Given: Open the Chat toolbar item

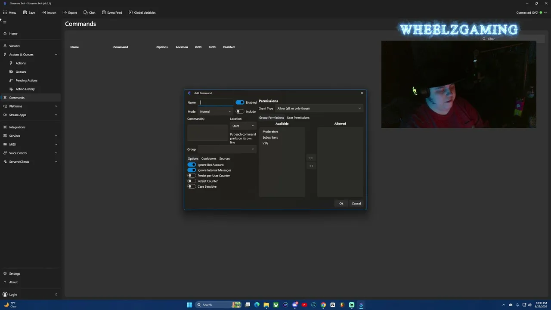Looking at the screenshot, I should [90, 12].
